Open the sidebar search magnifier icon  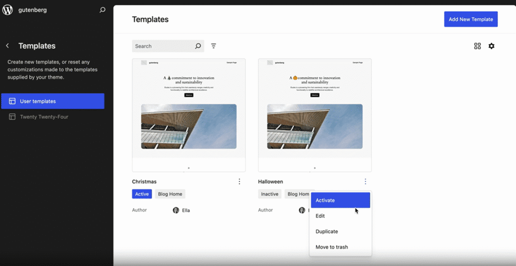point(102,10)
